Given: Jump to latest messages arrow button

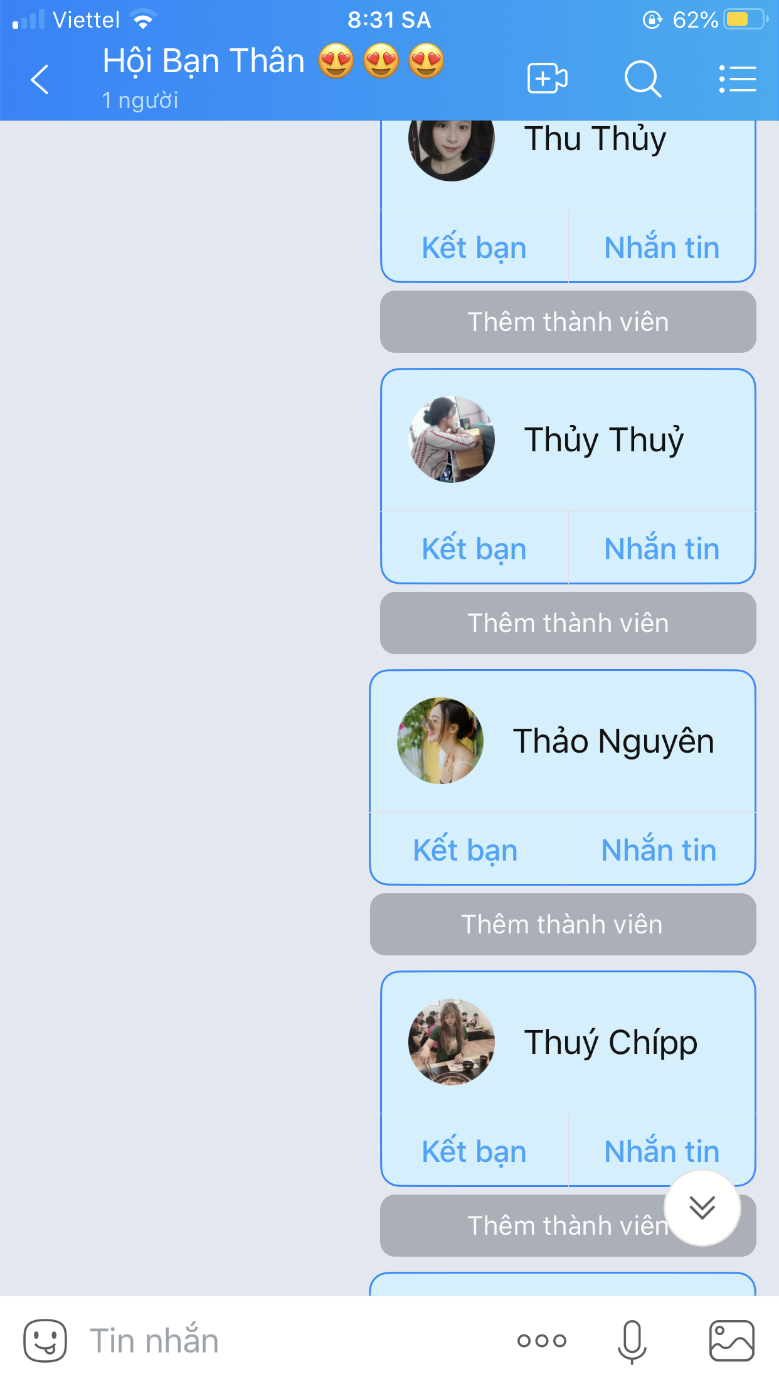Looking at the screenshot, I should 702,1208.
